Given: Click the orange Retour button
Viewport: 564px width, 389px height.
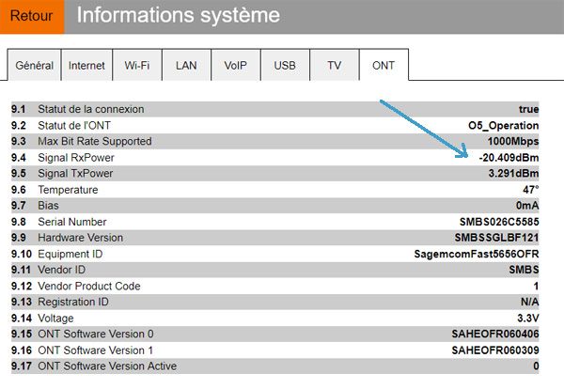Looking at the screenshot, I should 31,16.
